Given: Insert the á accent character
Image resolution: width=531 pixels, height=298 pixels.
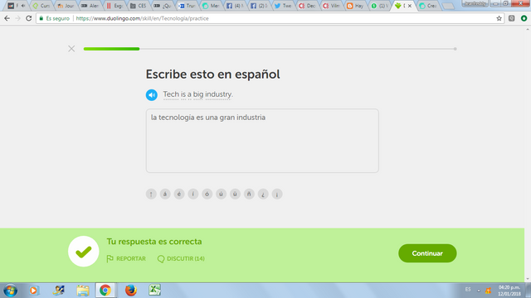Looking at the screenshot, I should [165, 194].
